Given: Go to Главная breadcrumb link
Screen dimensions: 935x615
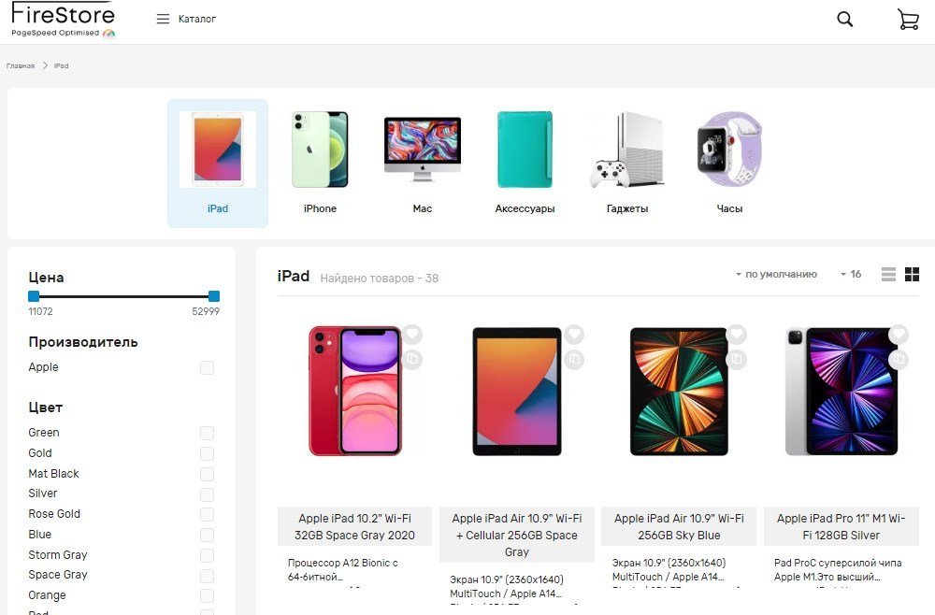Looking at the screenshot, I should pyautogui.click(x=21, y=66).
